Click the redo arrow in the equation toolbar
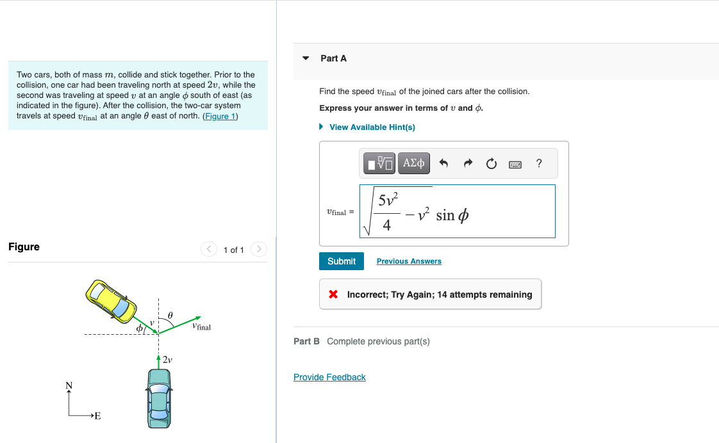This screenshot has width=719, height=443. 467,163
